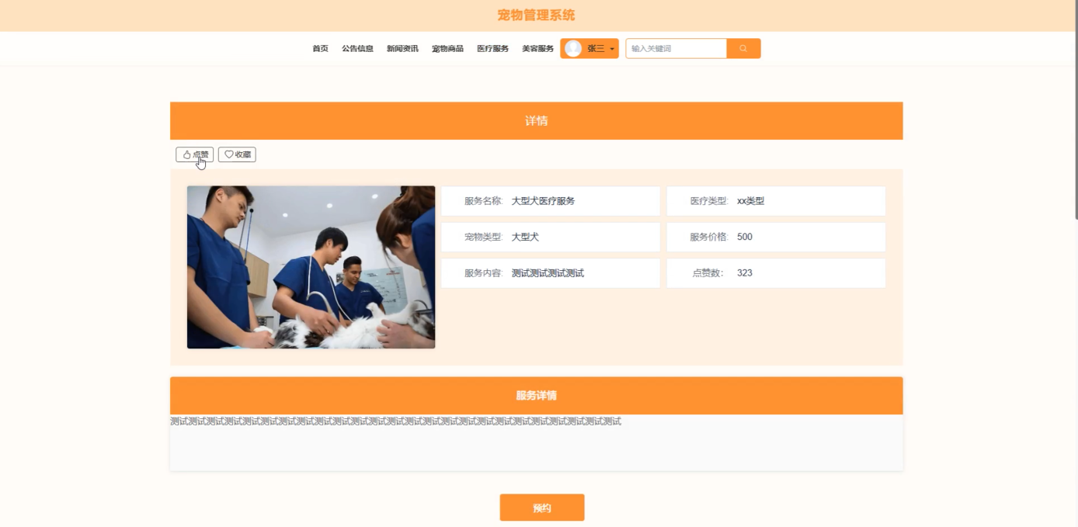Like the service with the 点赞 button

pos(195,154)
